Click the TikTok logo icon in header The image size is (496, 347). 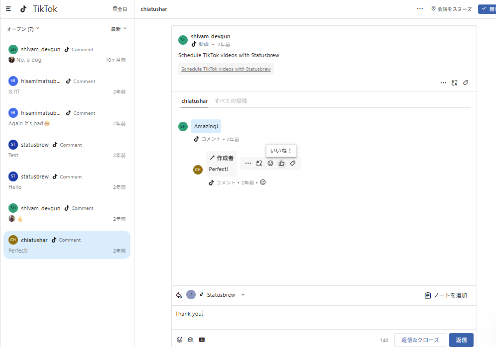23,9
